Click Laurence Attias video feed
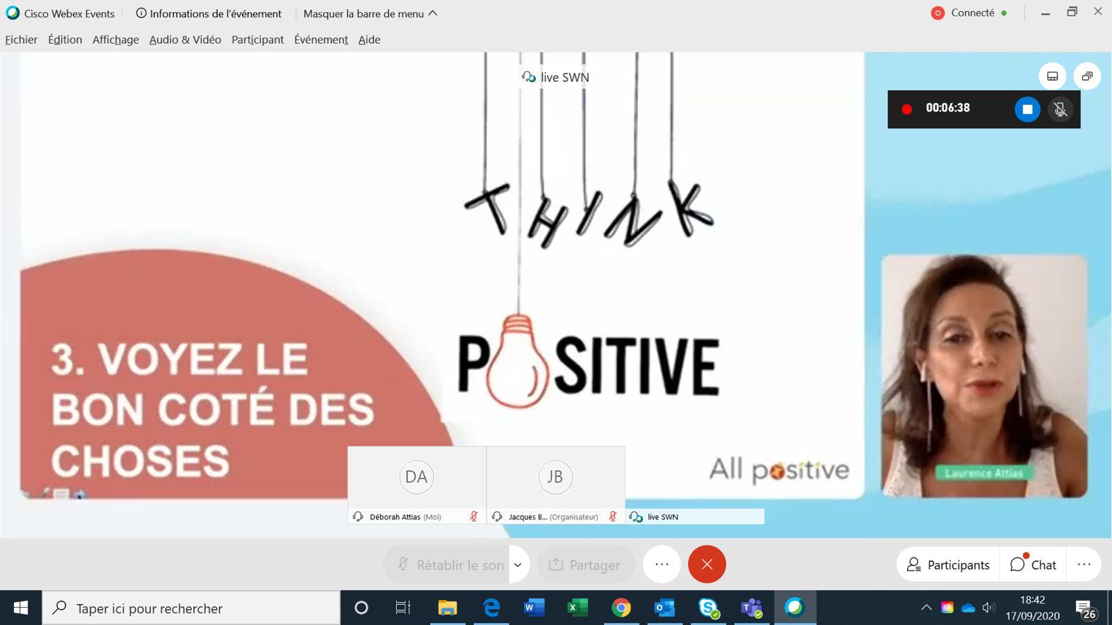 point(984,376)
